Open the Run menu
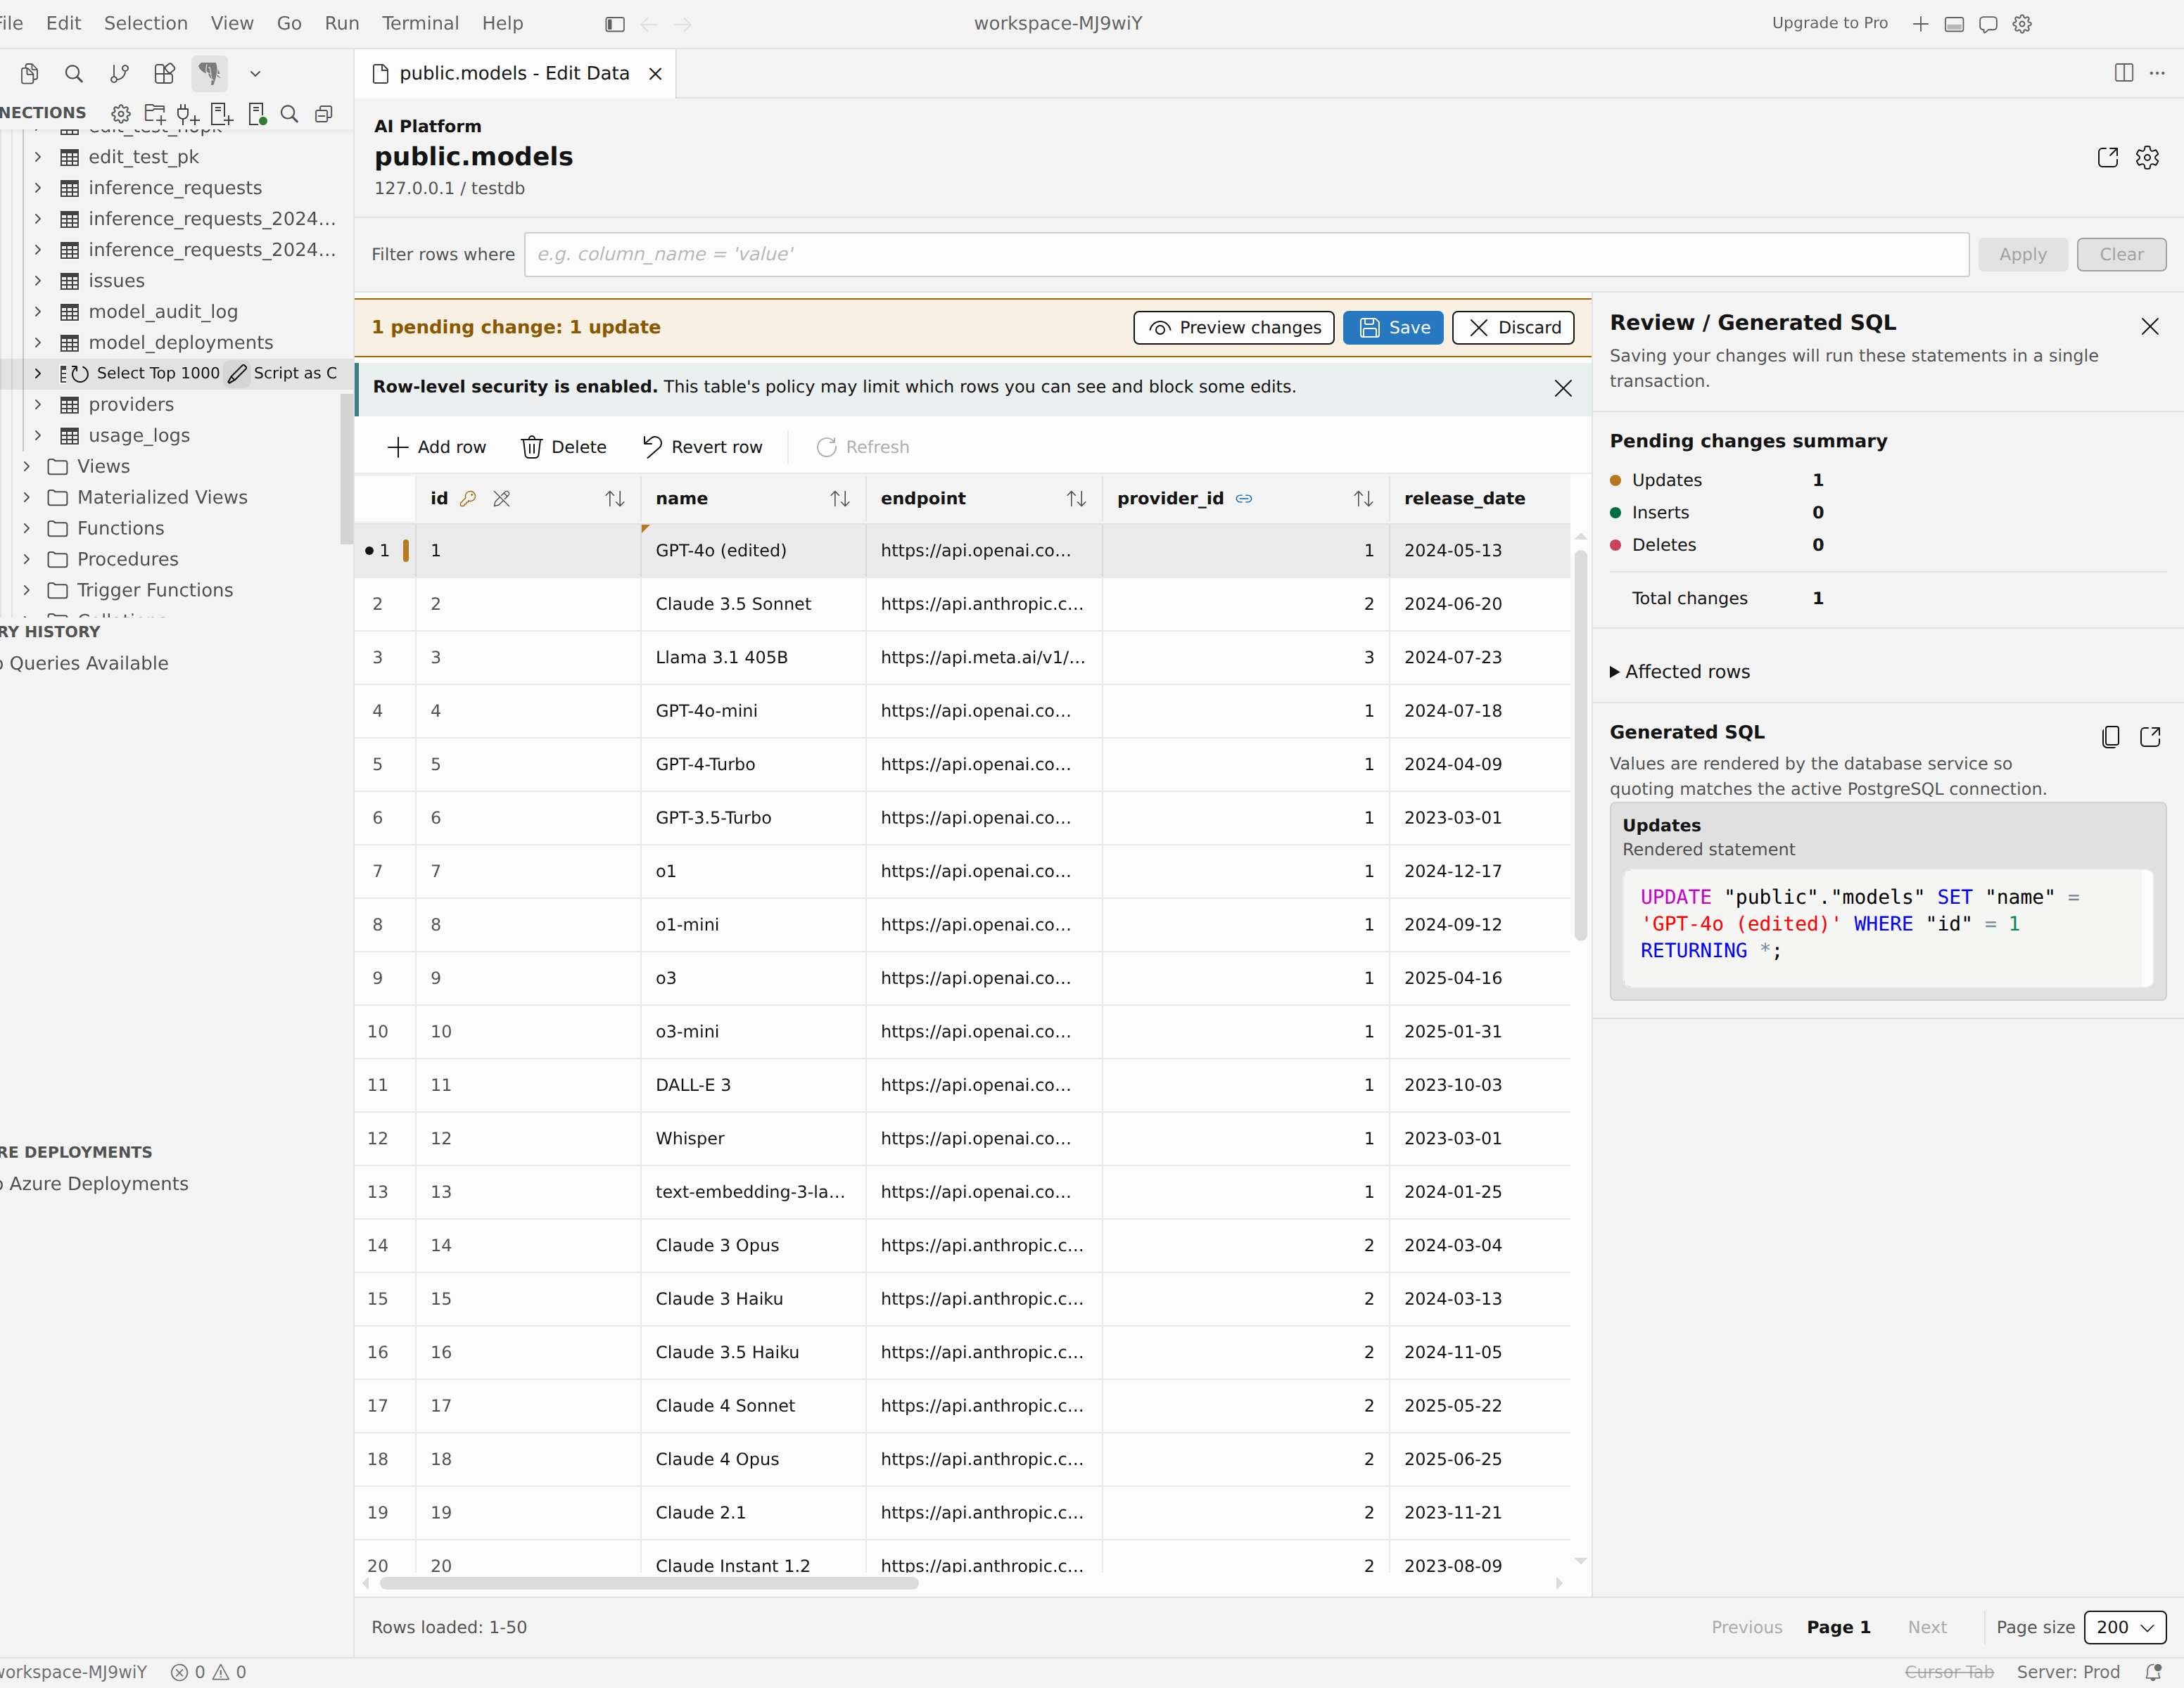2184x1688 pixels. 342,23
